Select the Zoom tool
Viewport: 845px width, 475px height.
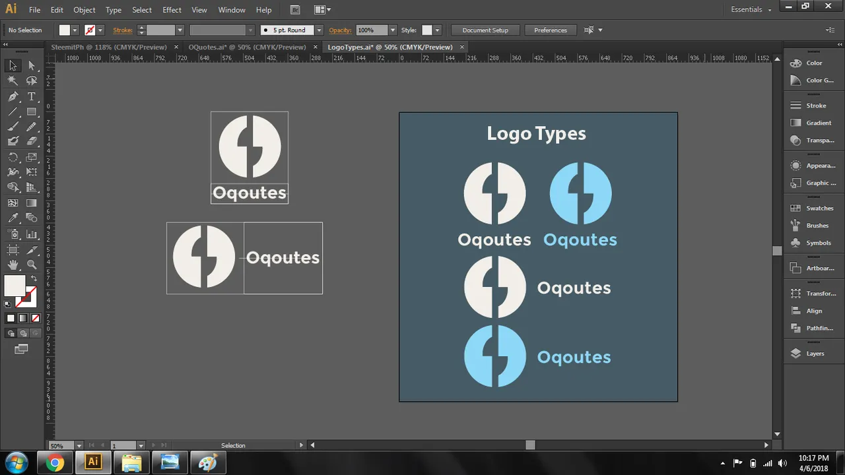(31, 265)
